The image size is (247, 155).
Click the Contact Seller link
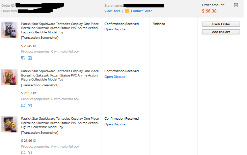[141, 11]
